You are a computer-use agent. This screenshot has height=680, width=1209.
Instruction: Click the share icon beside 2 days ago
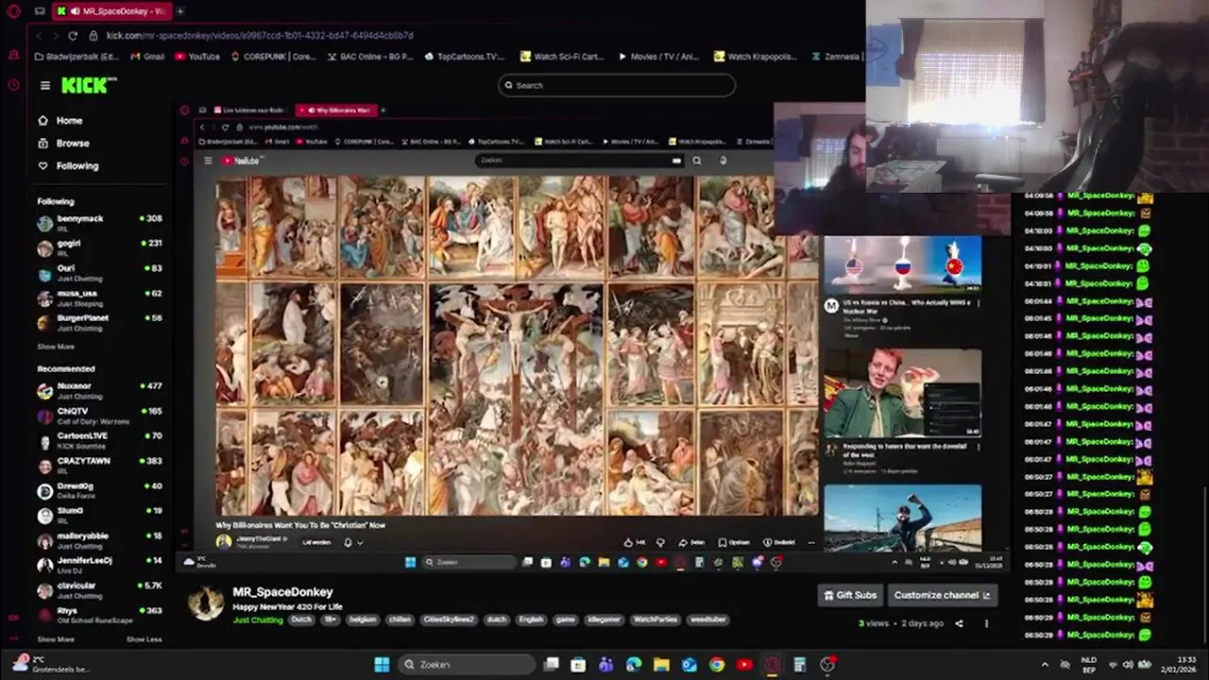pos(959,623)
